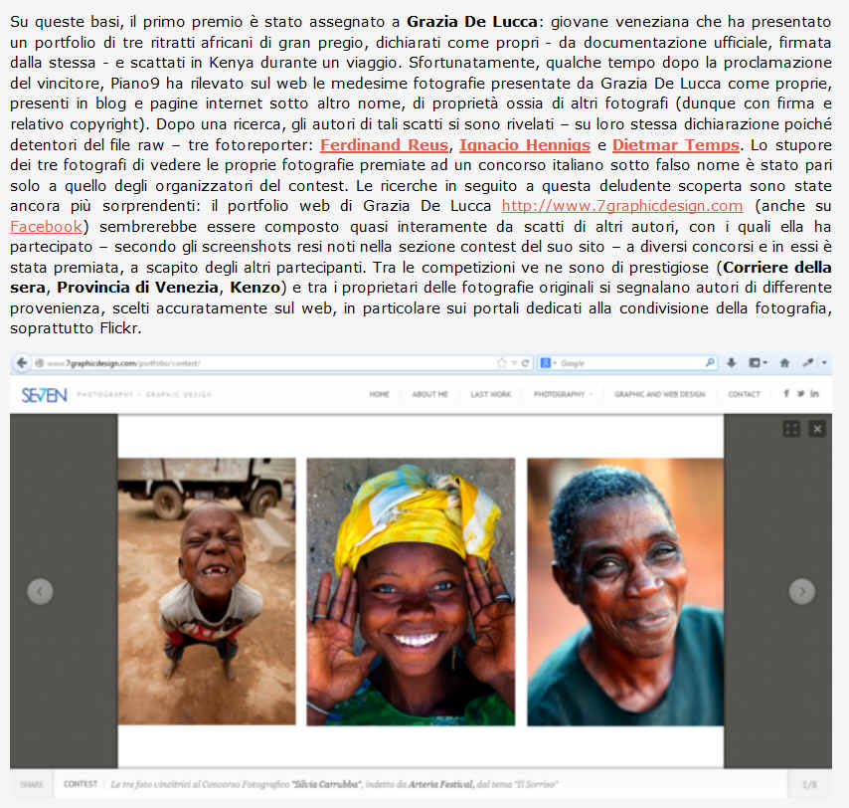Click the laughing boy photo
849x808 pixels.
(207, 591)
